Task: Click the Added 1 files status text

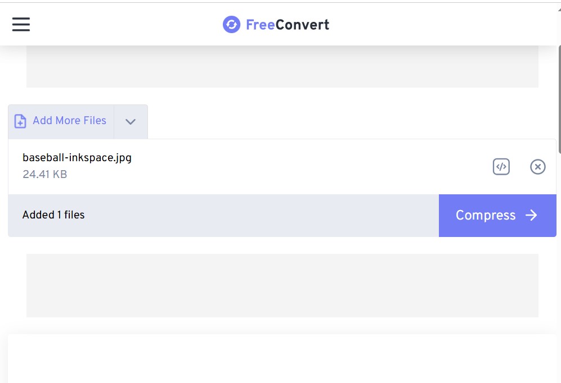Action: [x=53, y=215]
